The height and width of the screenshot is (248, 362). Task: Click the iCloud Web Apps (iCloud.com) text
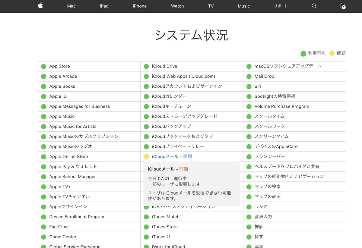click(183, 76)
